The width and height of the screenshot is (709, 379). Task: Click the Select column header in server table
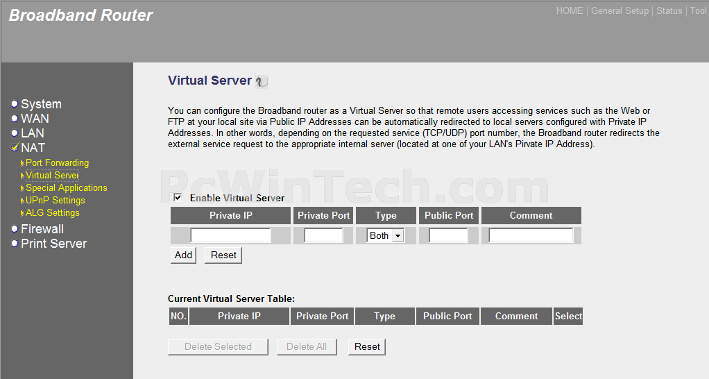point(568,316)
